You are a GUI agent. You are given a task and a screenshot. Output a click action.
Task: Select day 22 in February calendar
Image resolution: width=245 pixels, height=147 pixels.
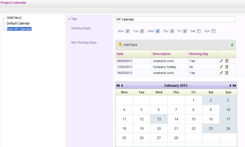193,128
